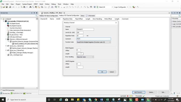The width and height of the screenshot is (181, 102).
Task: Switch to the Applications tree tab
Action: [16, 93]
